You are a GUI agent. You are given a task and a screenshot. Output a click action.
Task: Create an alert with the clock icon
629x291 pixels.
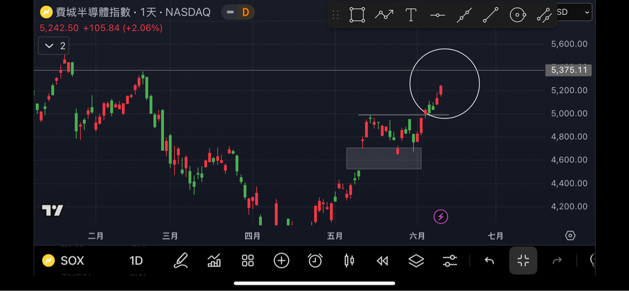tap(315, 261)
